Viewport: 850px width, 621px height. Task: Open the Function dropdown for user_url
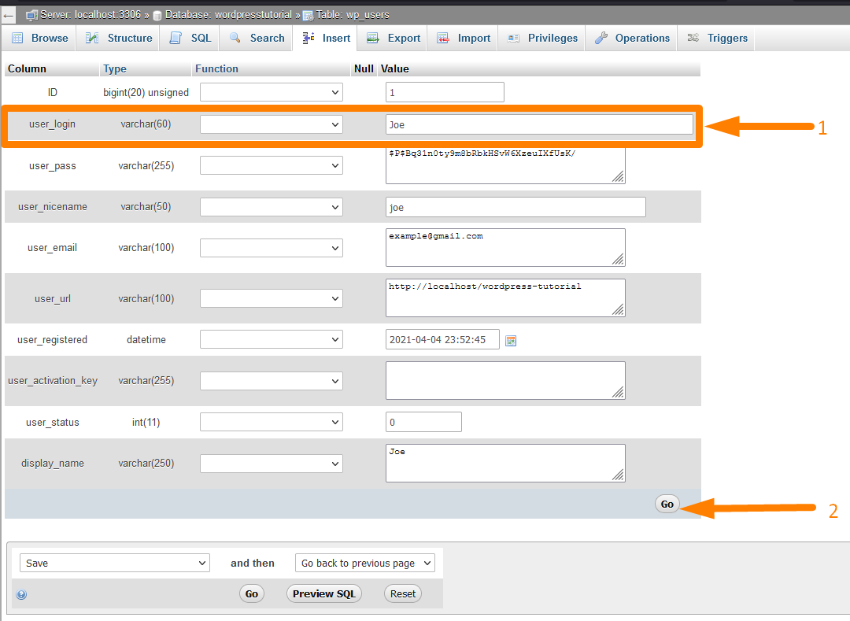pos(271,298)
